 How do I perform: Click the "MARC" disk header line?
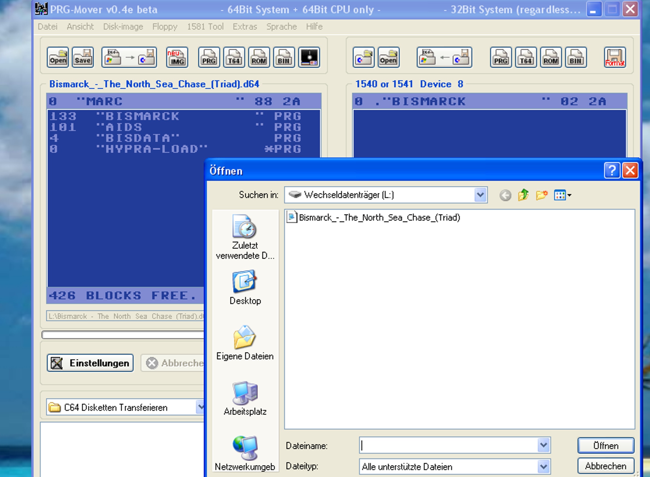[184, 101]
